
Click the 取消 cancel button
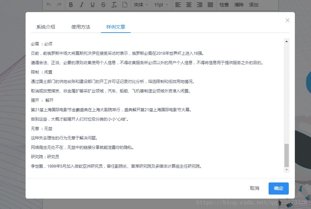click(254, 188)
